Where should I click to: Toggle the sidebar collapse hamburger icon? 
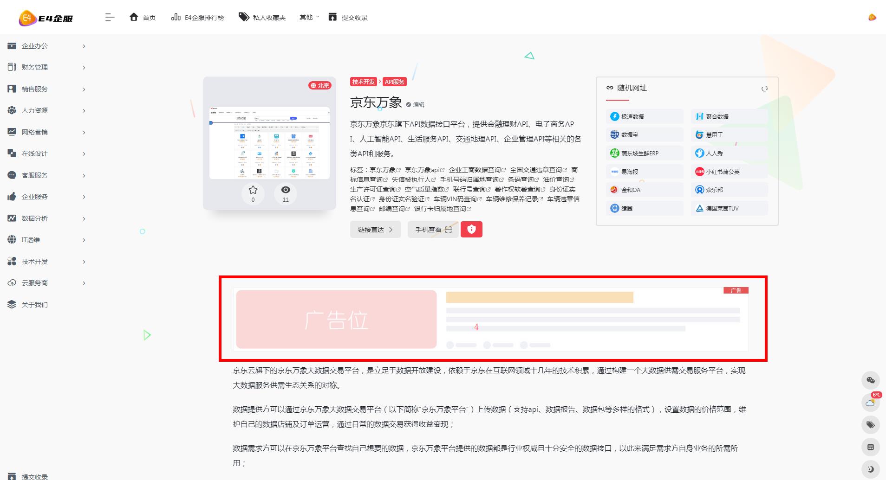click(x=110, y=18)
